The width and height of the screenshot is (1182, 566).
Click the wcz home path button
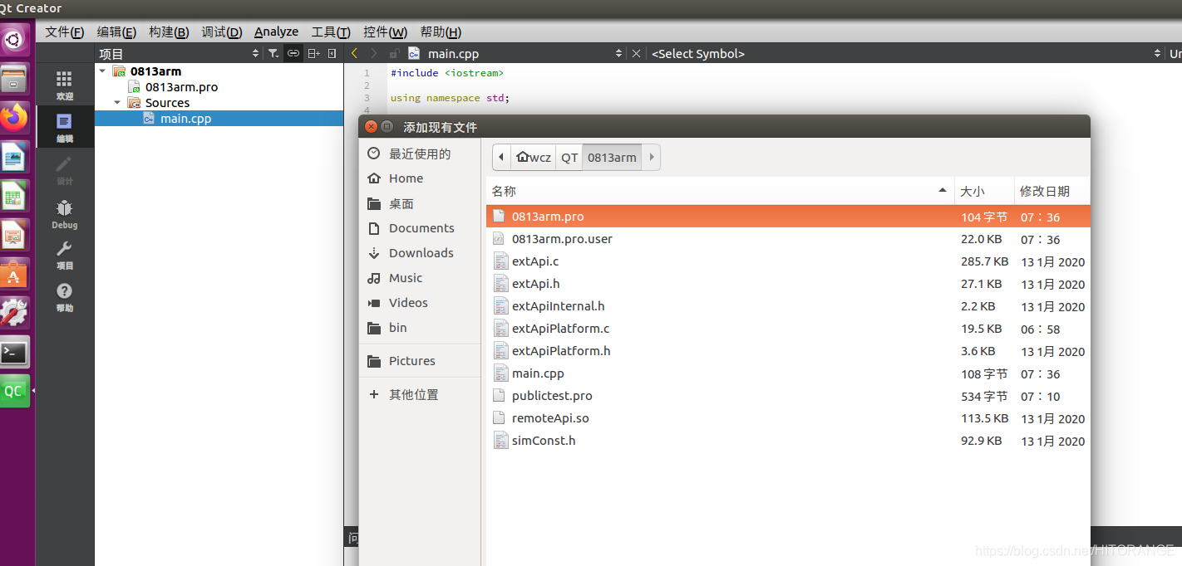pyautogui.click(x=533, y=157)
